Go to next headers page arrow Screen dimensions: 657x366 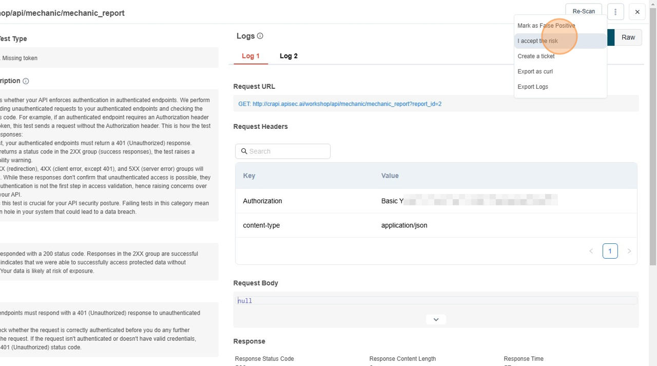pyautogui.click(x=629, y=251)
